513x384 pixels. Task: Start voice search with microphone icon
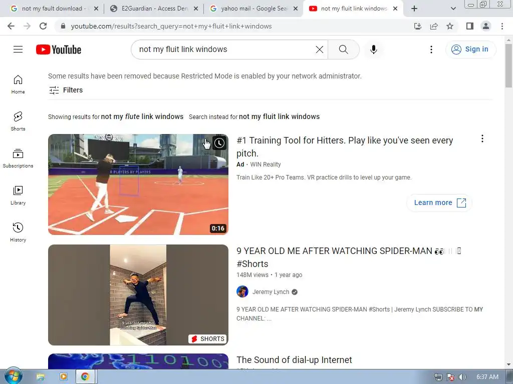click(x=374, y=49)
